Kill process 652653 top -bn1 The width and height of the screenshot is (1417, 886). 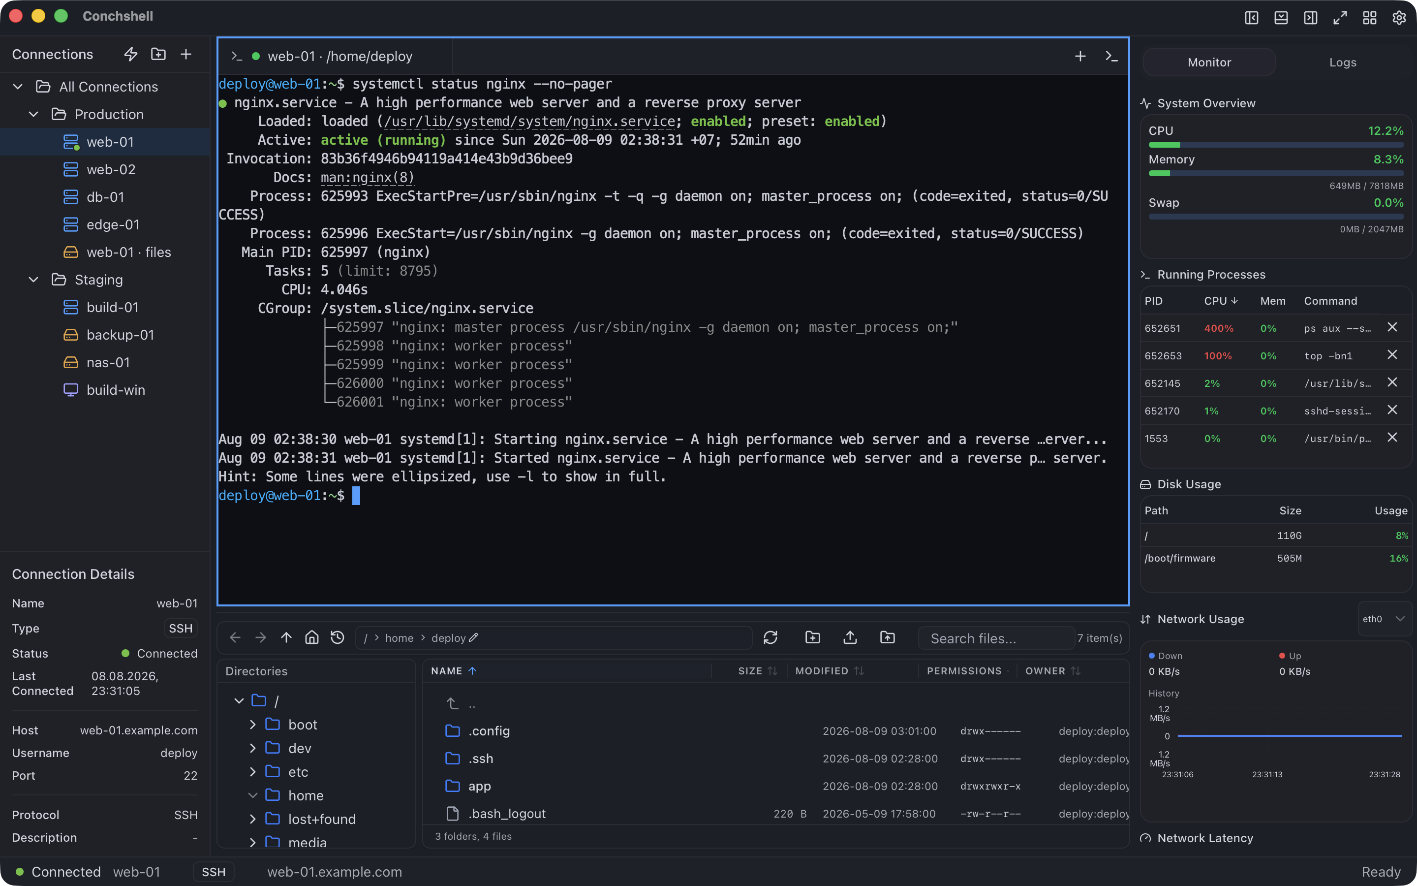(1392, 354)
